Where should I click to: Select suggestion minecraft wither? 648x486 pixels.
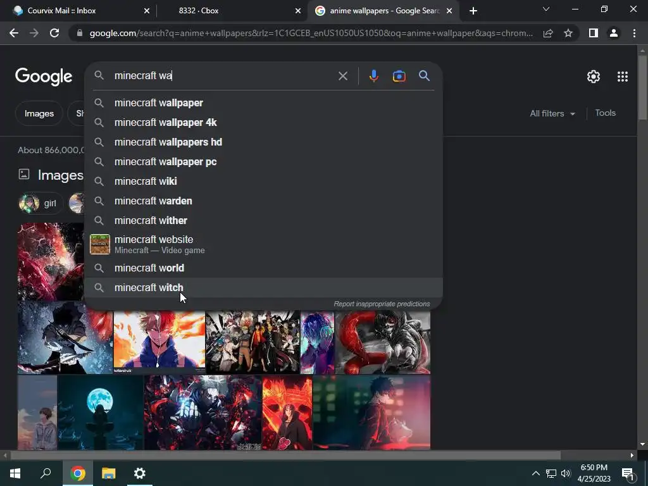point(263,221)
